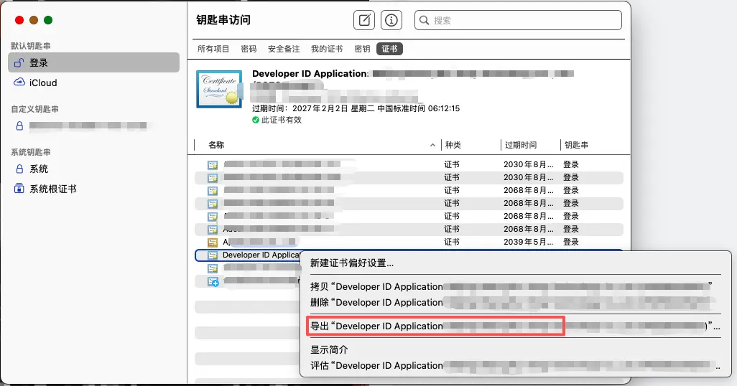Click certificate icon of first 2030年8月 row

(213, 165)
